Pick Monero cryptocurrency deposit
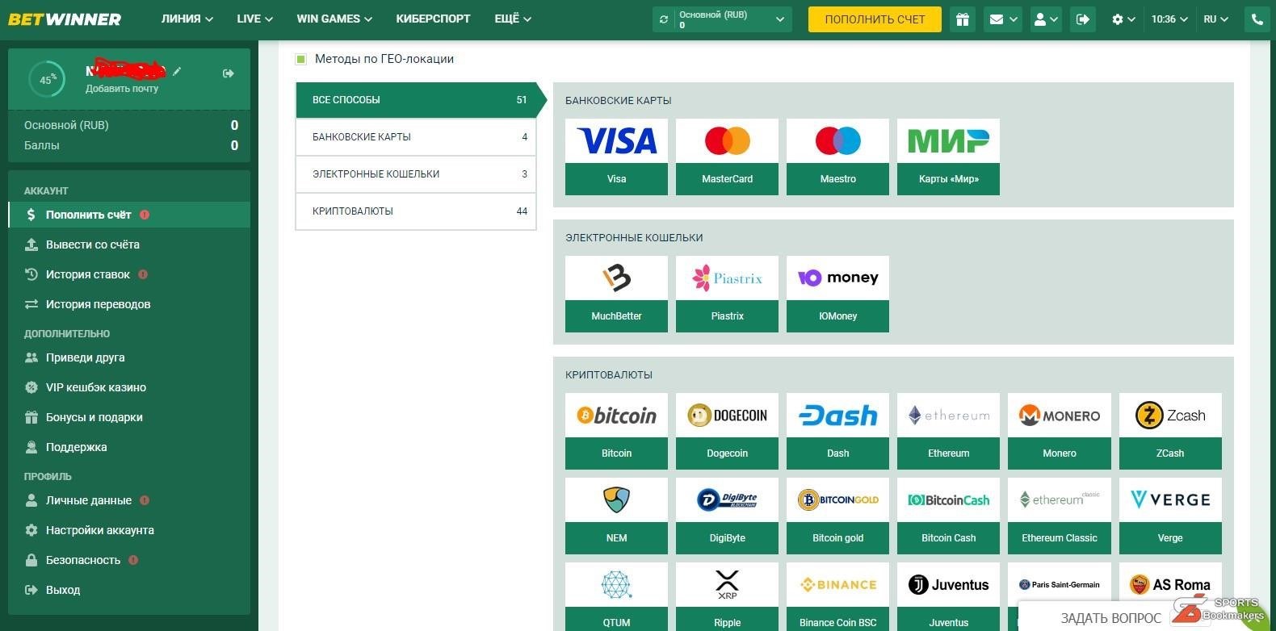Image resolution: width=1276 pixels, height=631 pixels. [x=1059, y=431]
